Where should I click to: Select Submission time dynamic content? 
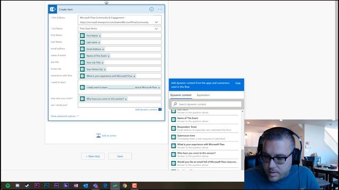205,137
